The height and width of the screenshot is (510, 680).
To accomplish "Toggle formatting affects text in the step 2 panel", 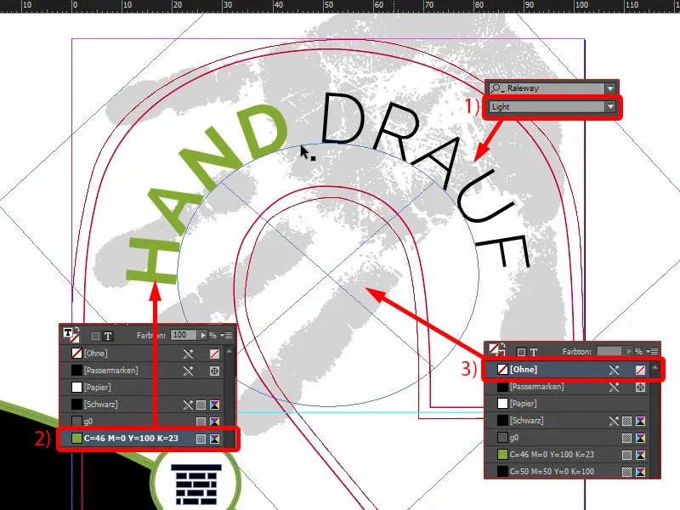I will coord(108,336).
